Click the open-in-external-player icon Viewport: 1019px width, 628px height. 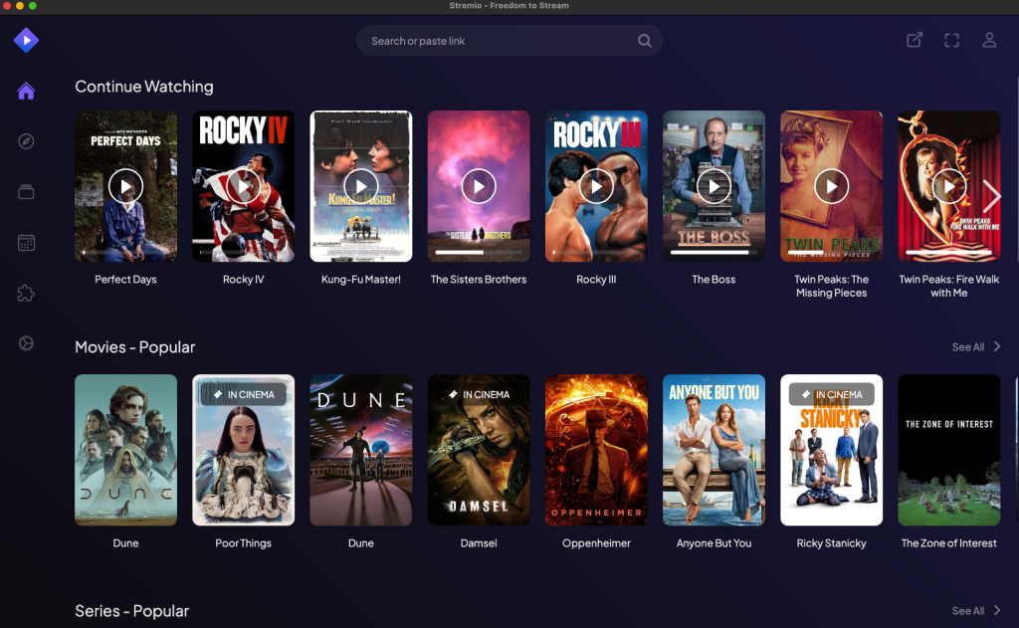[x=914, y=40]
